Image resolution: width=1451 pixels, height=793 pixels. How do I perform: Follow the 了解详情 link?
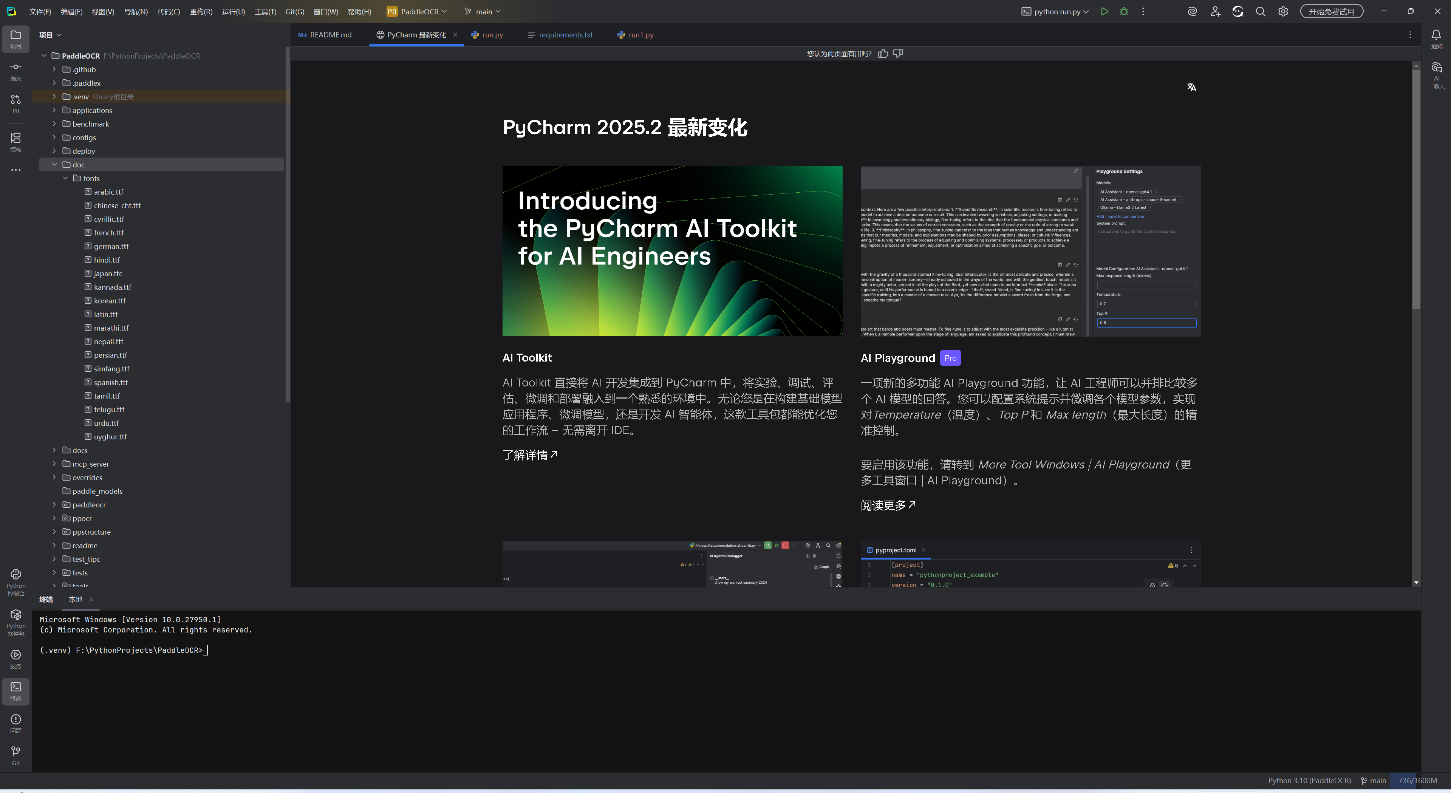tap(530, 454)
